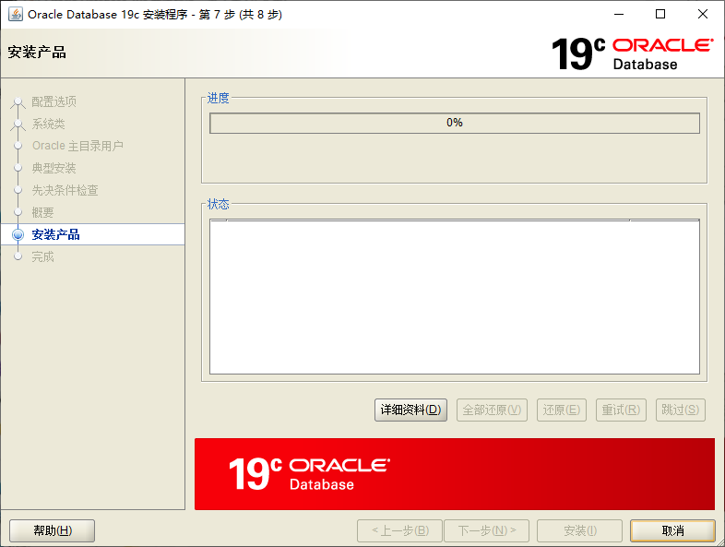Click the 安装产品 page heading
This screenshot has width=725, height=547.
tap(37, 53)
